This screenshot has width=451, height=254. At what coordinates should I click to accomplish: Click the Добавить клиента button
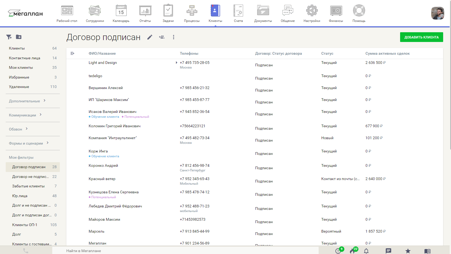tap(421, 37)
